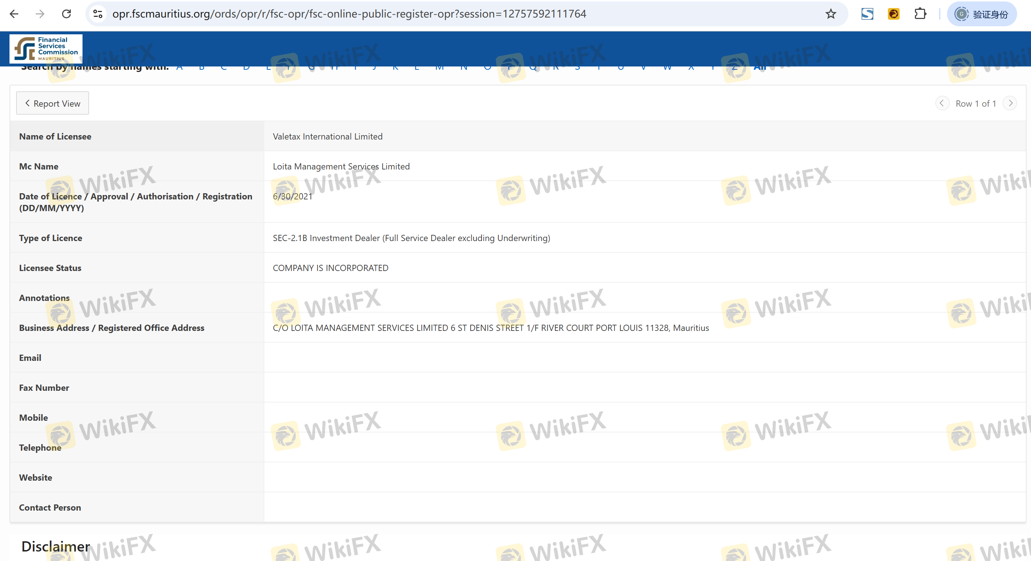Click the Financial Services Commission logo
Screen dimensions: 1031x561
pos(46,49)
